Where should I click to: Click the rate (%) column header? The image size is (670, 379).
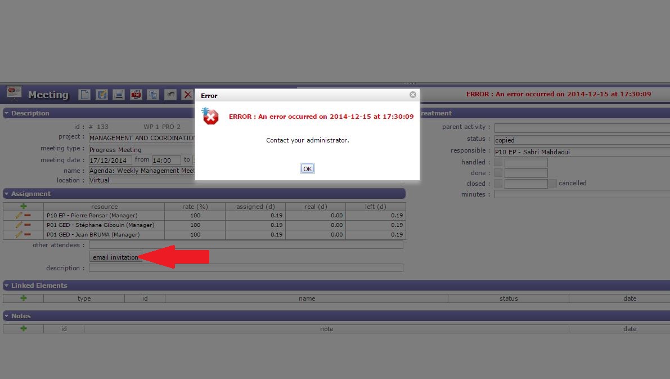pos(195,206)
